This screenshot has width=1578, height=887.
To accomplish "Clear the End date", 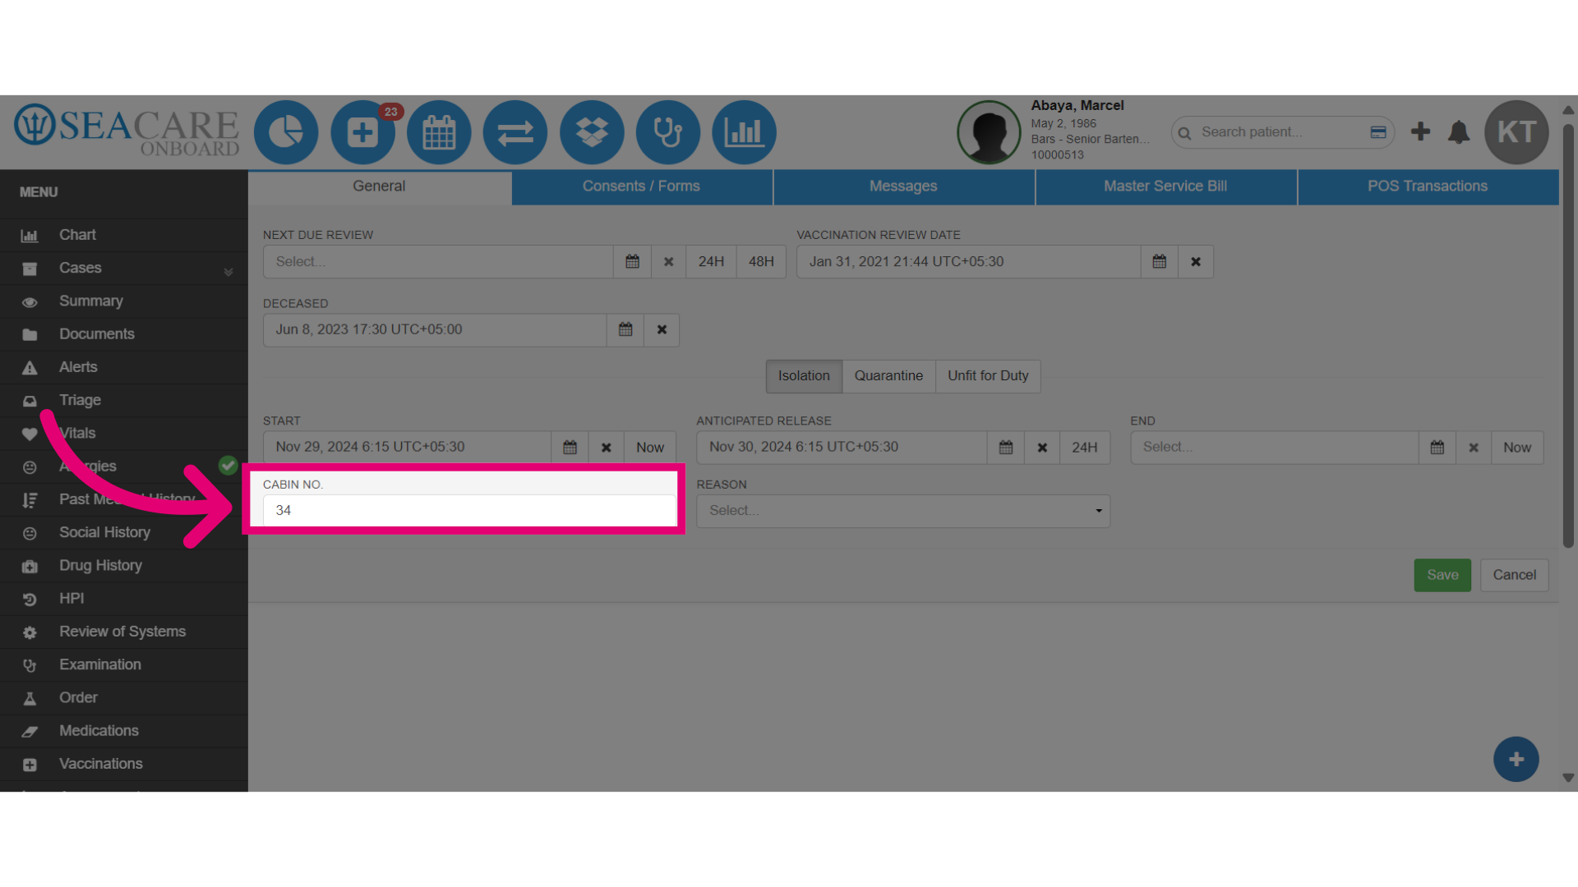I will pyautogui.click(x=1474, y=448).
